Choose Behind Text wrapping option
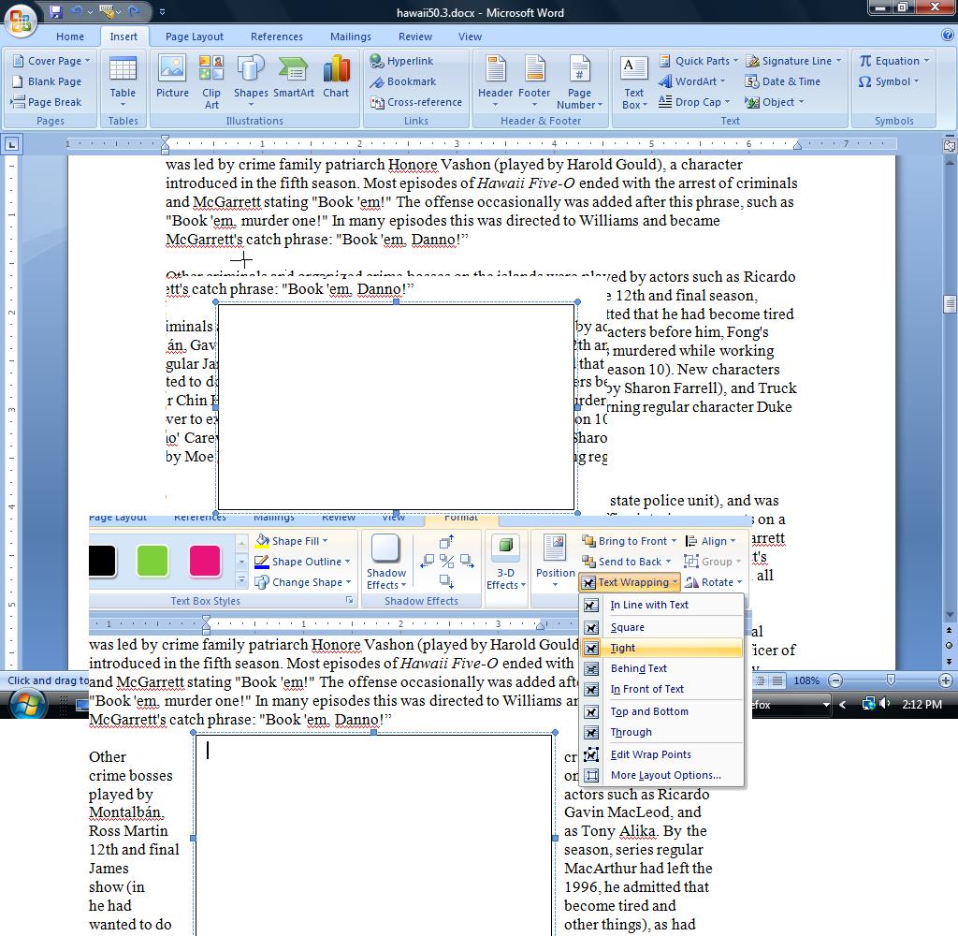The width and height of the screenshot is (958, 936). [x=661, y=669]
